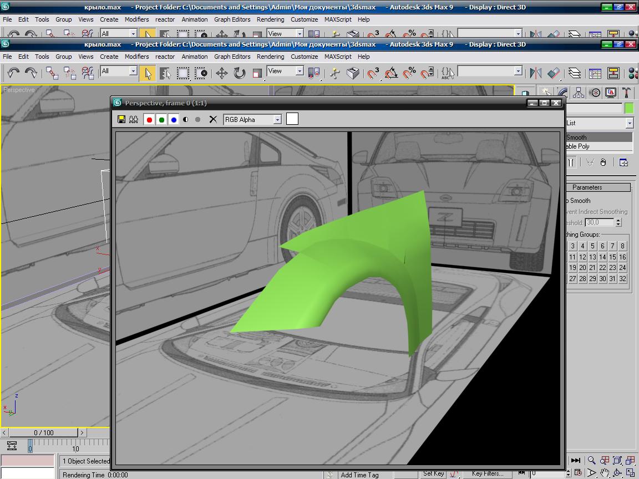Click the green object color swatch
Image resolution: width=639 pixels, height=479 pixels.
pos(629,108)
